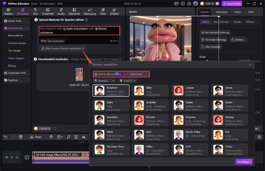The width and height of the screenshot is (265, 171).
Task: Click the uploaded character image thumbnail
Action: (79, 74)
